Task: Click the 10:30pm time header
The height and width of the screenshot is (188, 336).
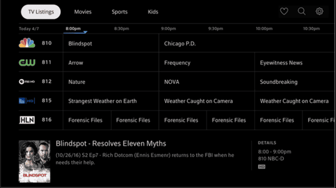Action: pos(311,29)
